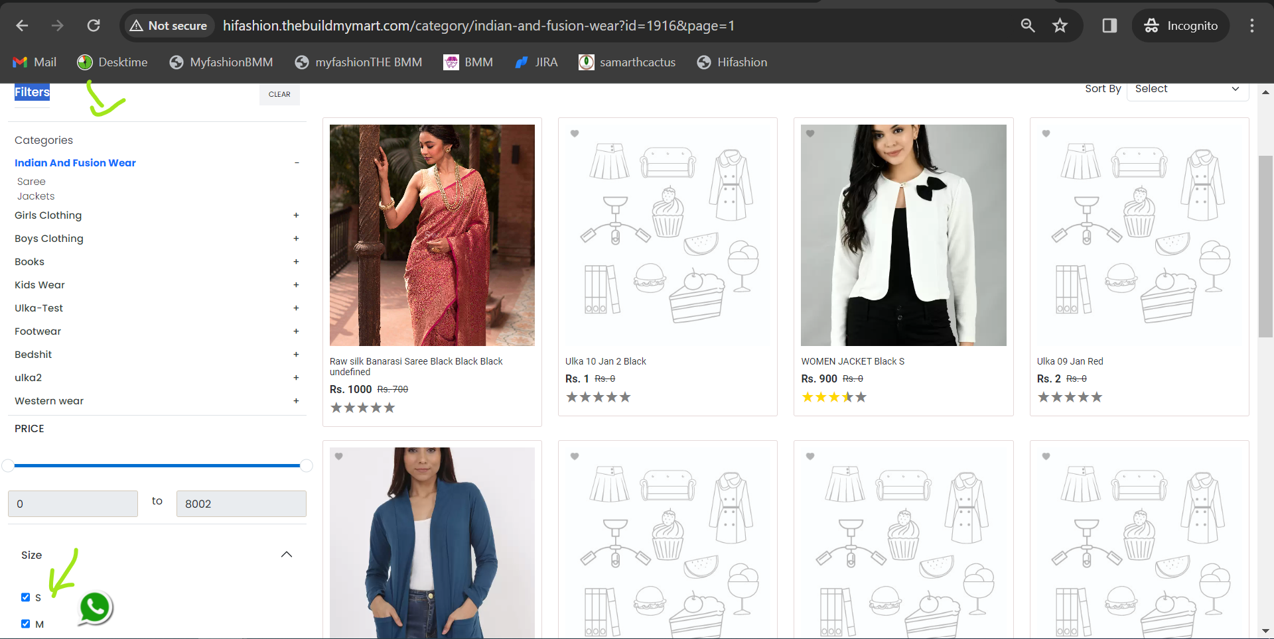This screenshot has width=1274, height=639.
Task: Click the minimum price slider handle
Action: (x=8, y=465)
